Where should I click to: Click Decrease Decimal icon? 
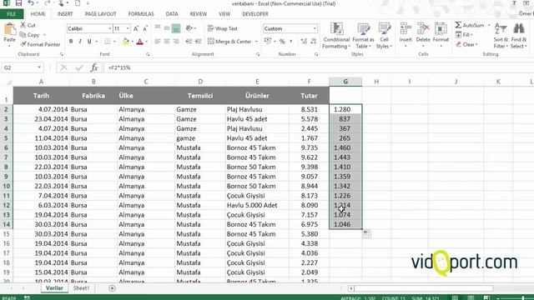314,42
